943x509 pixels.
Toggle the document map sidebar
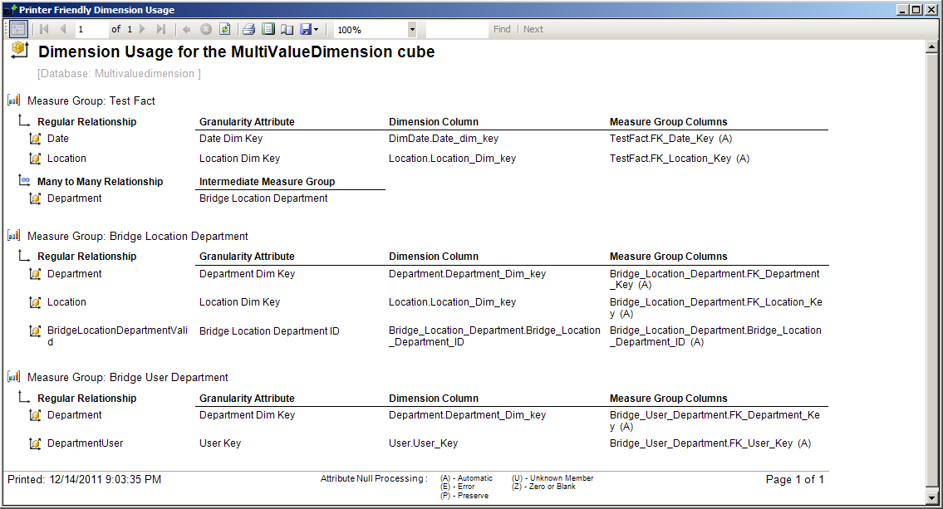point(17,28)
